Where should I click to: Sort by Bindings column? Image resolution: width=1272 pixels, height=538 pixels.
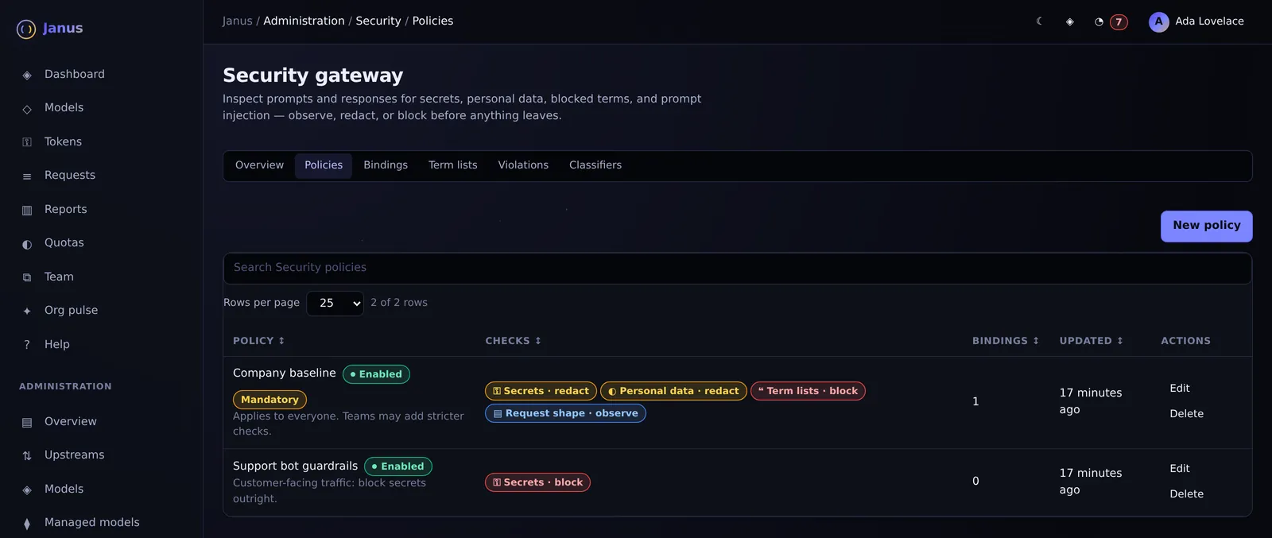point(1006,341)
